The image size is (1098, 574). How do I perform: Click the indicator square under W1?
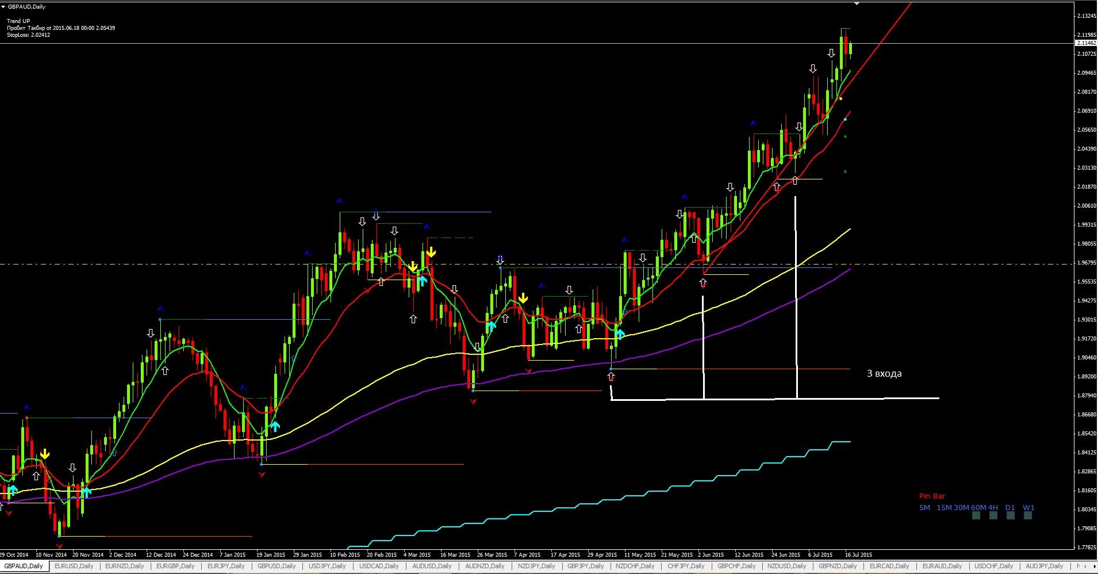coord(1028,515)
